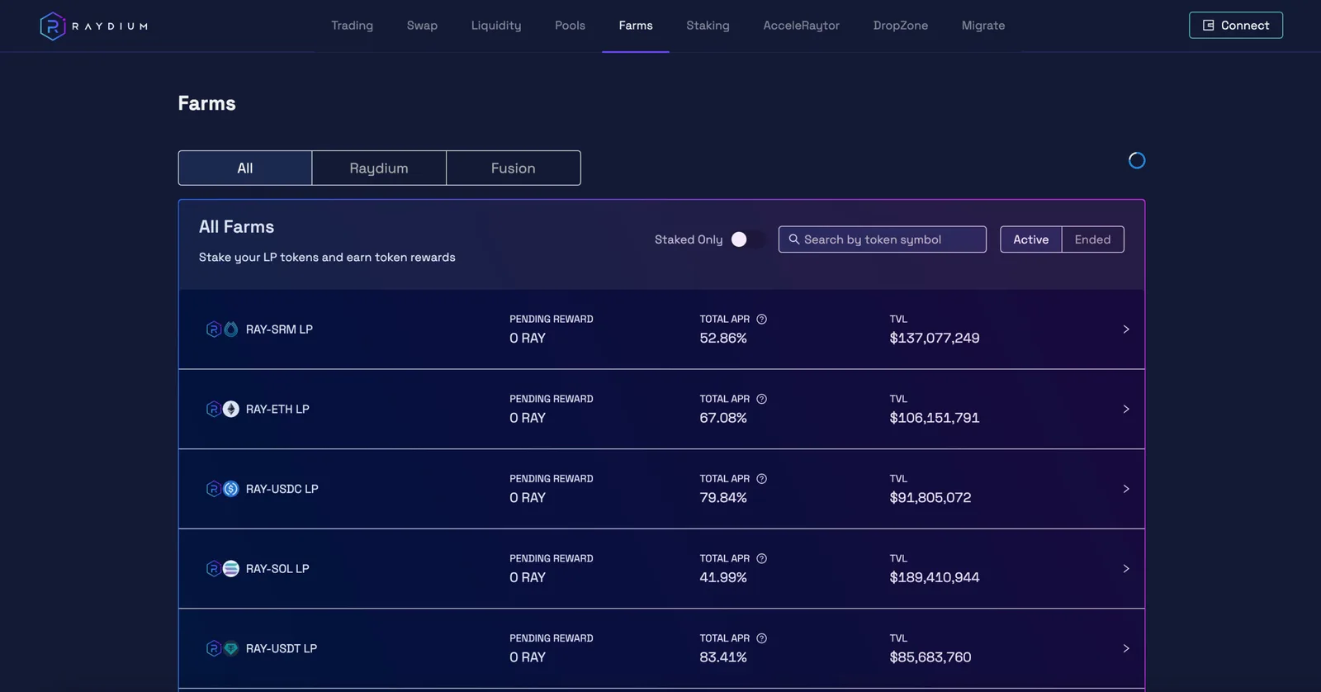The image size is (1321, 692).
Task: Go to the Swap page
Action: tap(422, 26)
